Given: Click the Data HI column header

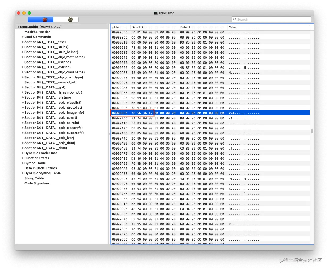Looking at the screenshot, I should pos(203,27).
